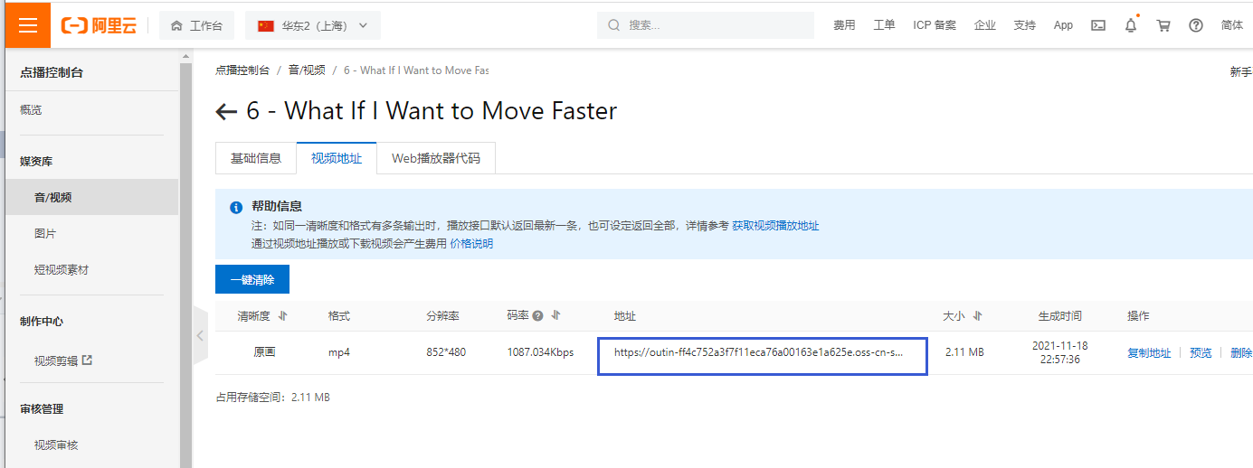Open the hamburger navigation menu
The image size is (1253, 468).
[x=27, y=25]
